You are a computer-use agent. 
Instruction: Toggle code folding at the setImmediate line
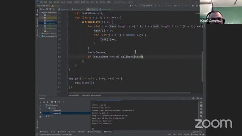tap(68, 22)
